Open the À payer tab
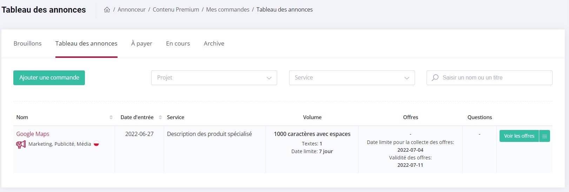The image size is (569, 192). tap(142, 43)
